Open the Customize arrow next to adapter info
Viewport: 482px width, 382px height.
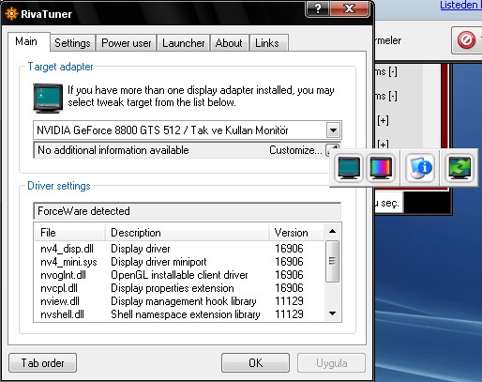click(332, 150)
